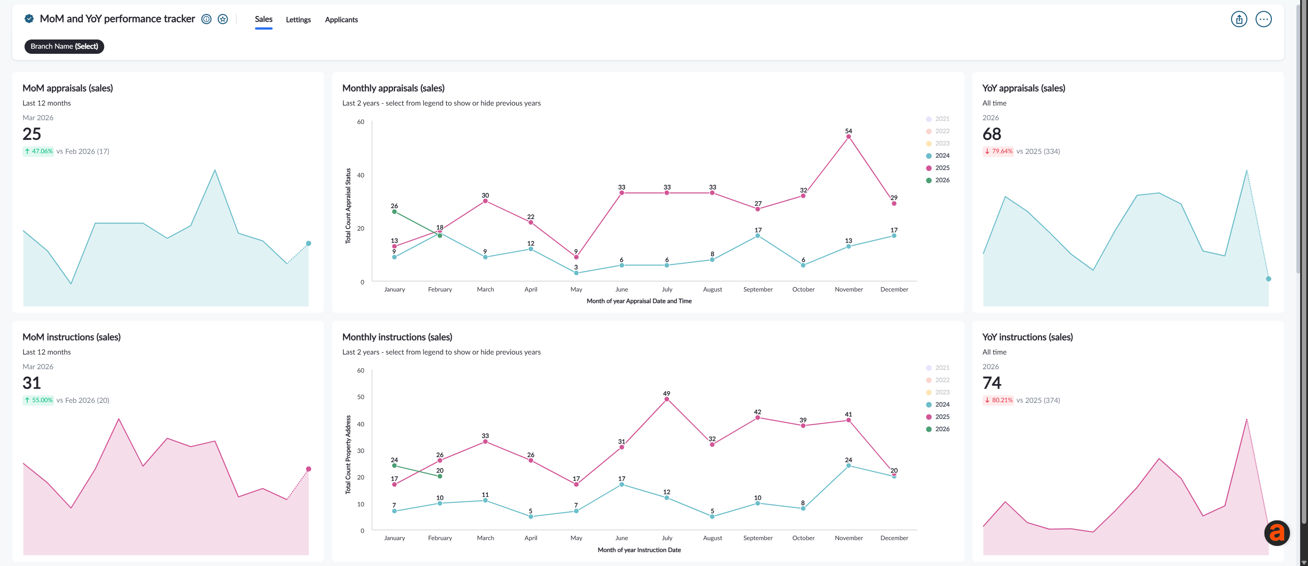Screen dimensions: 1308x566
Task: Click the YoY appraisals (sales) card title
Action: pyautogui.click(x=1024, y=88)
